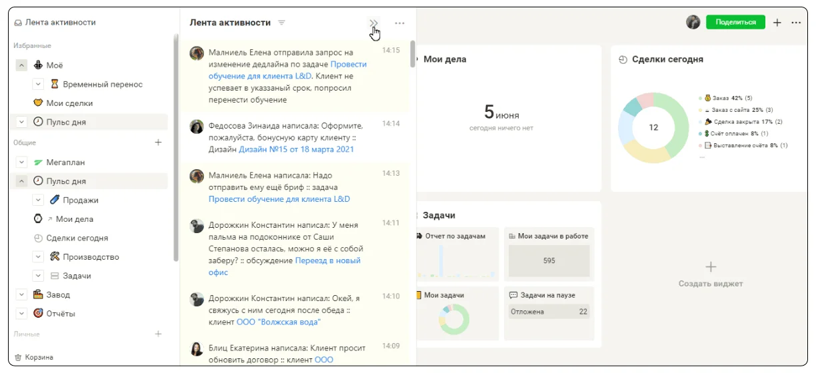Select legend entry Счёт оплачен 8%
Image resolution: width=816 pixels, height=375 pixels.
[x=733, y=133]
